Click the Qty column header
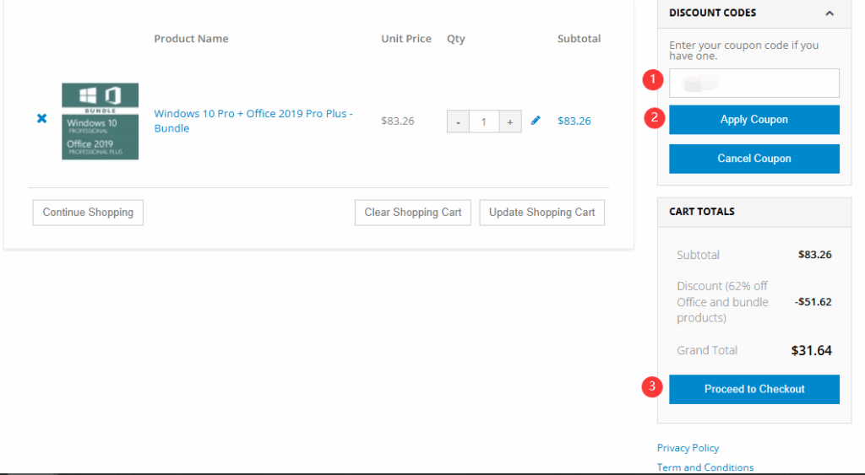The width and height of the screenshot is (865, 475). (x=455, y=39)
